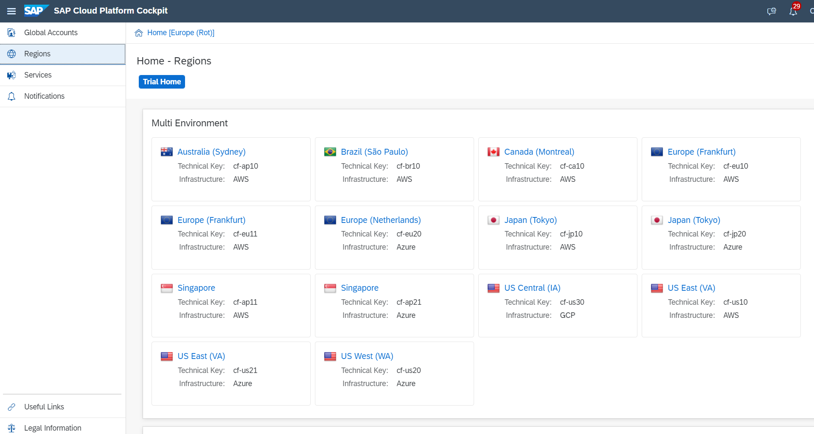The image size is (814, 434).
Task: Click the SAP Cloud Platform Cockpit title
Action: pyautogui.click(x=111, y=11)
